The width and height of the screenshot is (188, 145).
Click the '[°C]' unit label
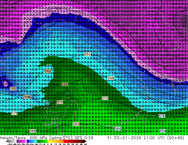coord(68,138)
